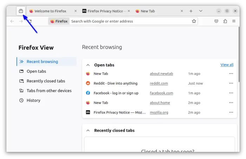Open History in Firefox View sidebar

(x=46, y=101)
